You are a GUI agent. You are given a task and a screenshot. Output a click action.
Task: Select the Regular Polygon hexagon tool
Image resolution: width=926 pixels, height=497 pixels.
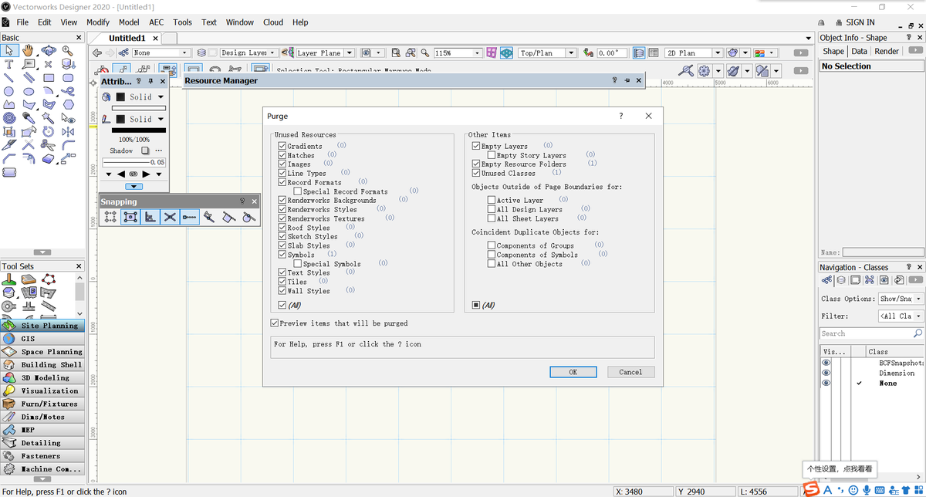click(68, 104)
